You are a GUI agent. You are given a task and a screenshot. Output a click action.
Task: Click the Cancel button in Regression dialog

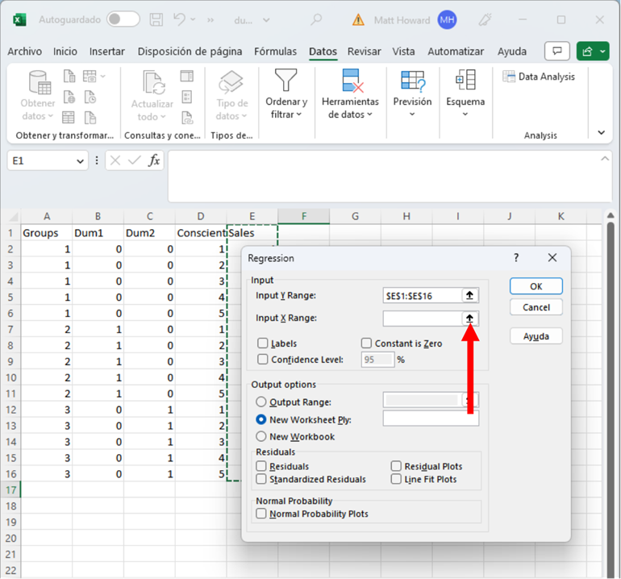[x=536, y=307]
